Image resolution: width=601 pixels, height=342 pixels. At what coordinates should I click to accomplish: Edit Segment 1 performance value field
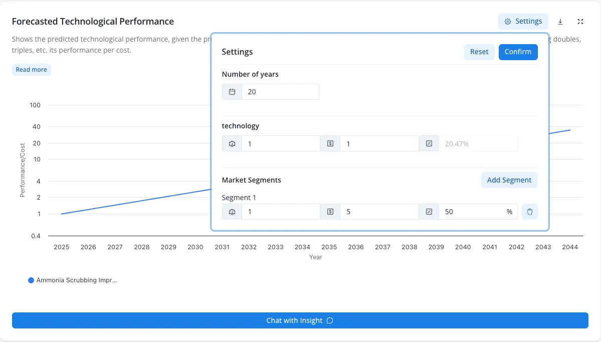[281, 212]
